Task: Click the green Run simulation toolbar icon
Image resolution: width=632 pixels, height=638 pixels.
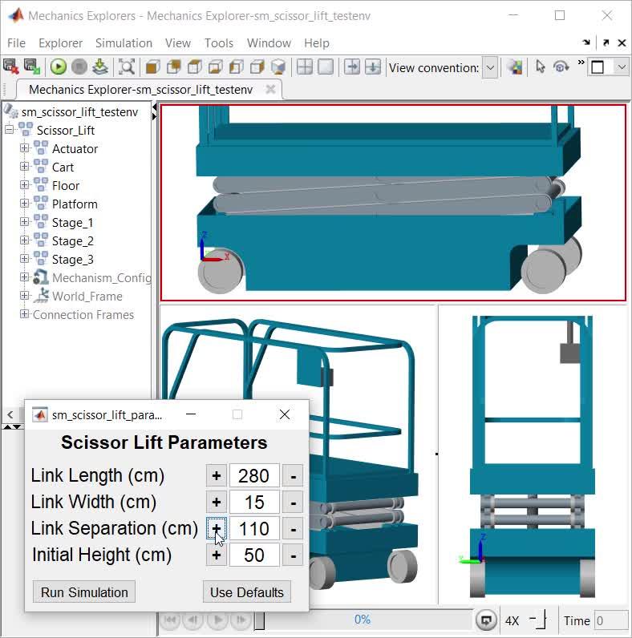Action: click(x=59, y=67)
